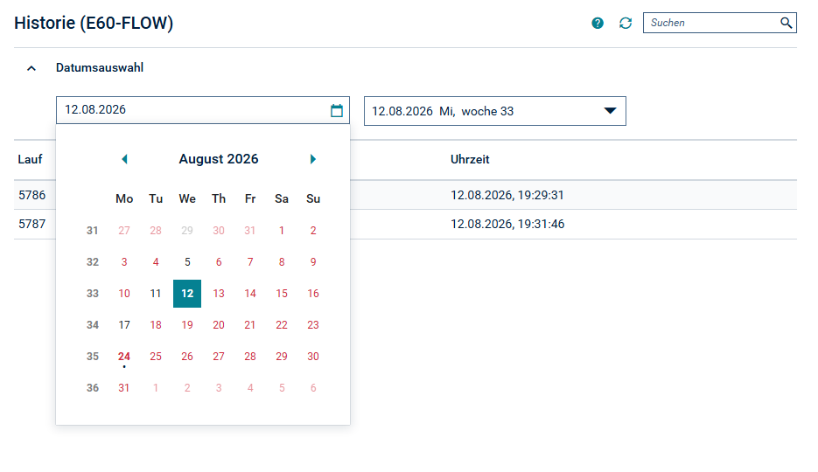Select August 3 in calendar
The image size is (818, 472).
pos(124,262)
